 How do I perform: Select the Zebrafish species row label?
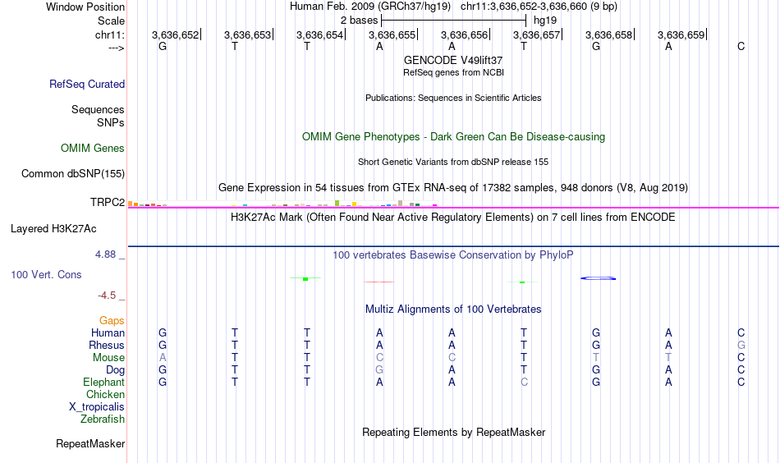click(x=103, y=419)
